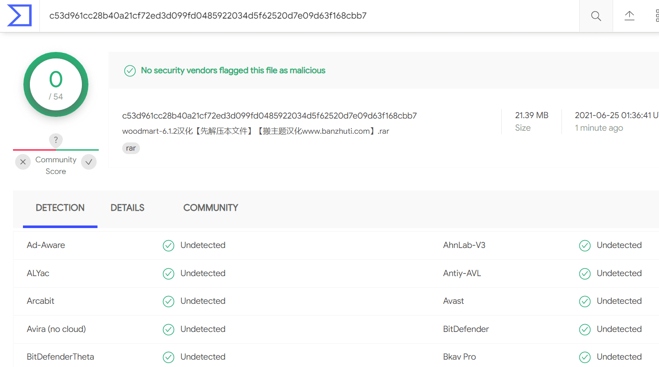Screen dimensions: 659x367
Task: Switch to the DETECTION tab
Action: coord(60,208)
